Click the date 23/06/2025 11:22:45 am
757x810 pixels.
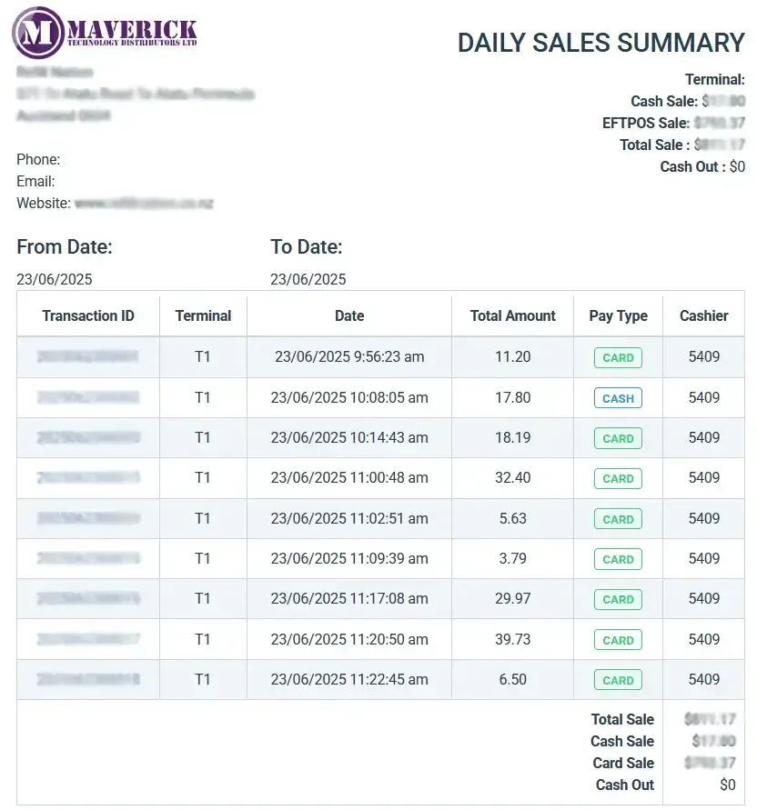pyautogui.click(x=349, y=679)
